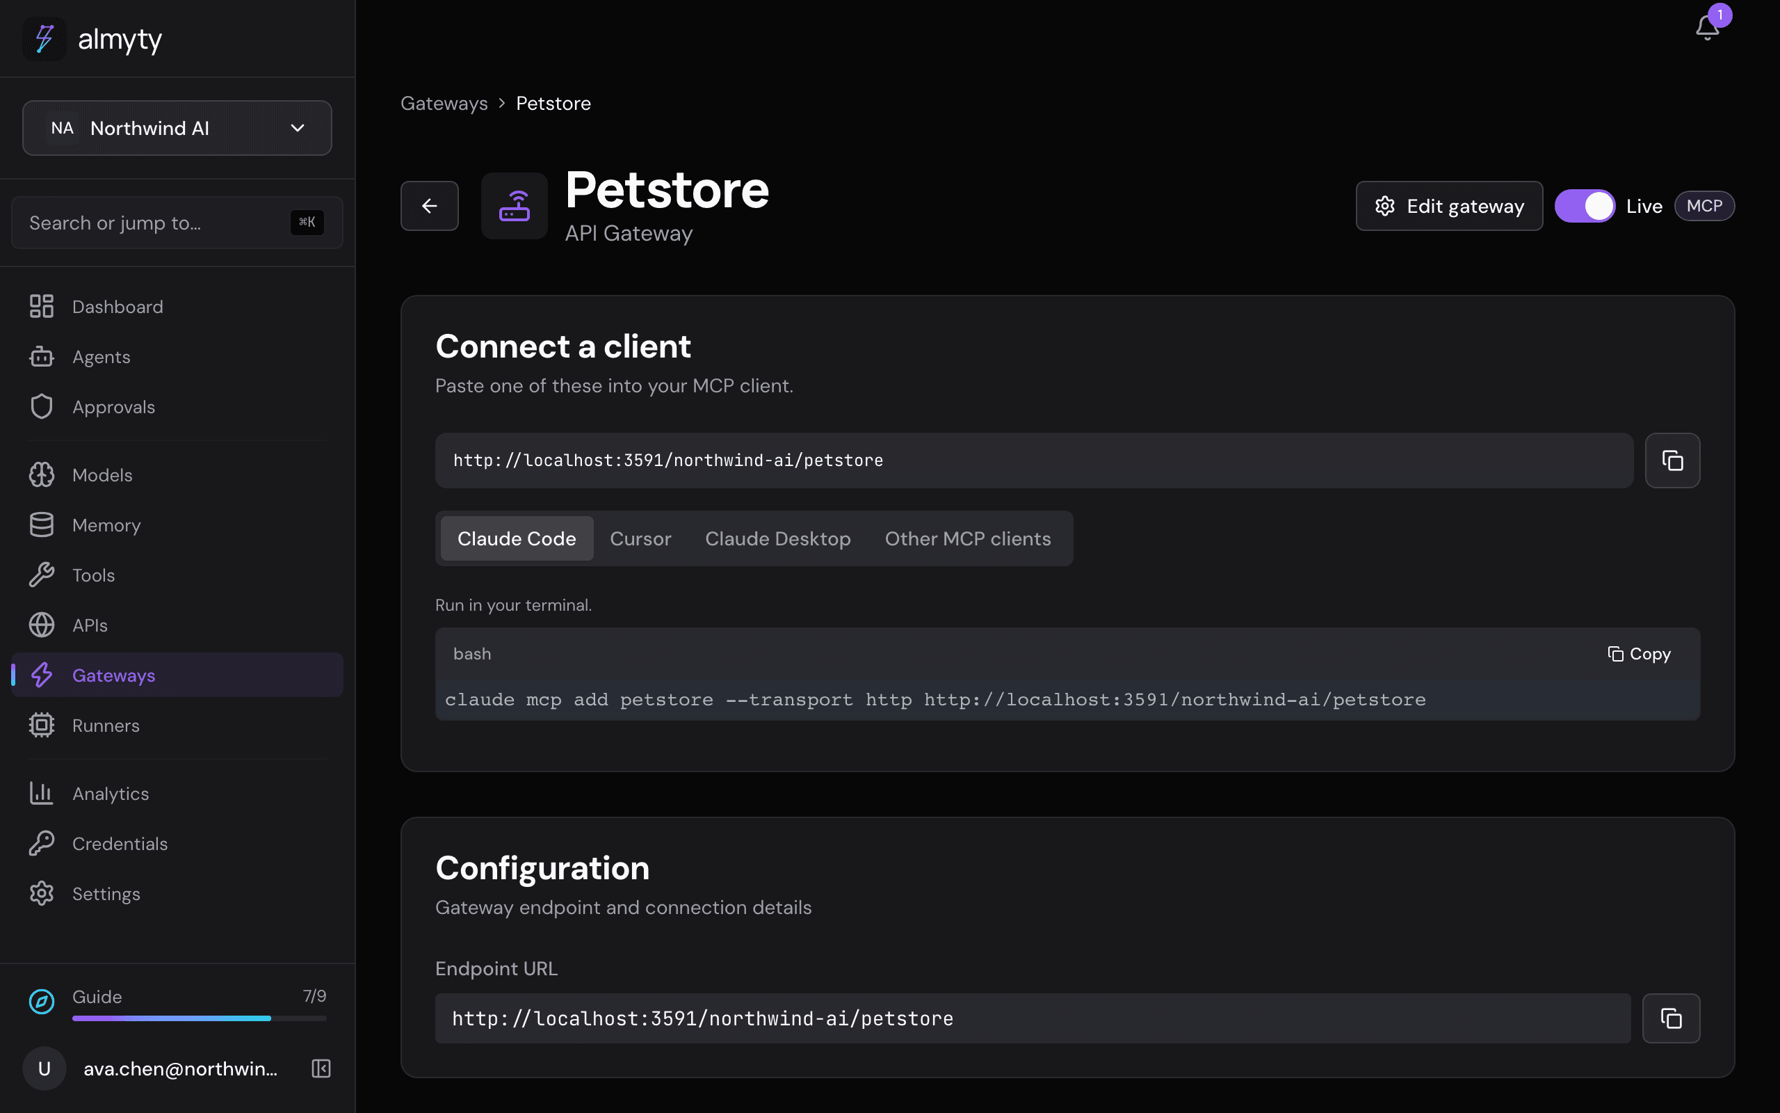Open Models in the sidebar
Viewport: 1780px width, 1113px height.
click(177, 475)
